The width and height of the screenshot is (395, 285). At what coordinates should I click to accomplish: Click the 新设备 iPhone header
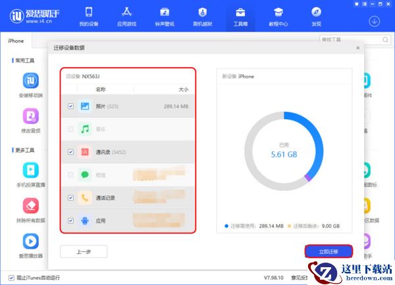click(x=238, y=76)
